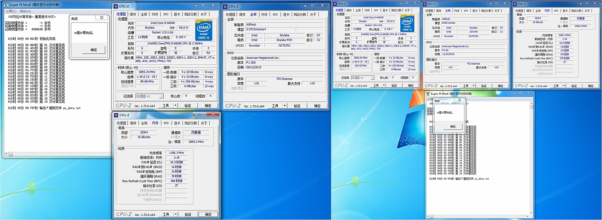Click the 08/12/2015 BIOS date field
Screen dimensions: 602x220
(x=285, y=67)
